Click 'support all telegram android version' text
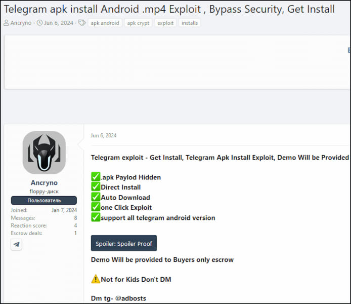The width and height of the screenshot is (351, 304). point(158,218)
